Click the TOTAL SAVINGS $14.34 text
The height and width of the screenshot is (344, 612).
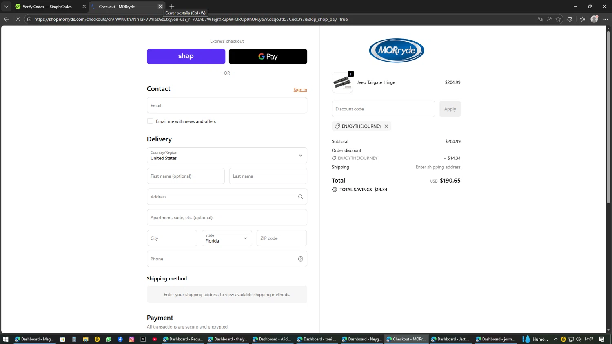pyautogui.click(x=364, y=190)
